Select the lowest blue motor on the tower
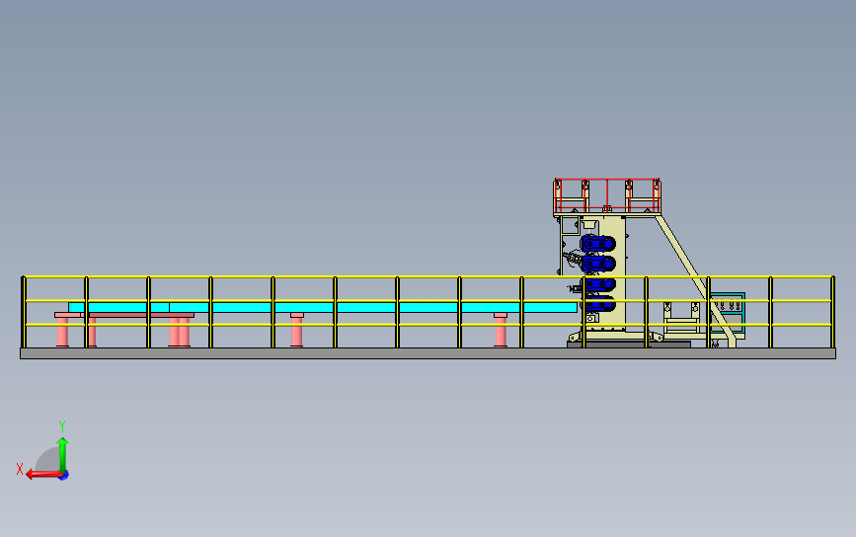The image size is (856, 537). tap(600, 304)
